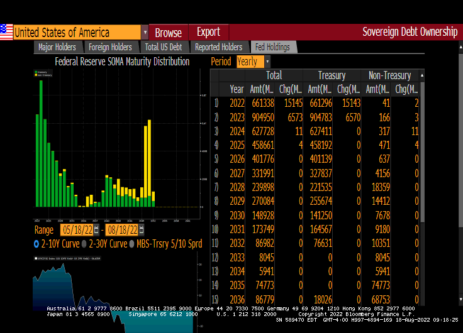Image resolution: width=463 pixels, height=333 pixels.
Task: Click row number 5 for year 2026
Action: coord(216,158)
